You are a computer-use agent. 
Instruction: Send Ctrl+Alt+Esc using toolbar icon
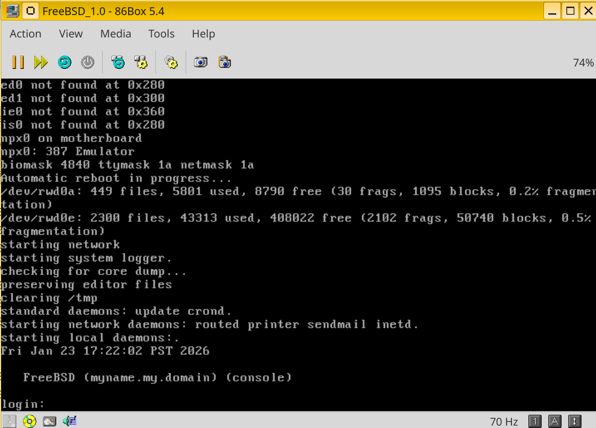(x=141, y=62)
